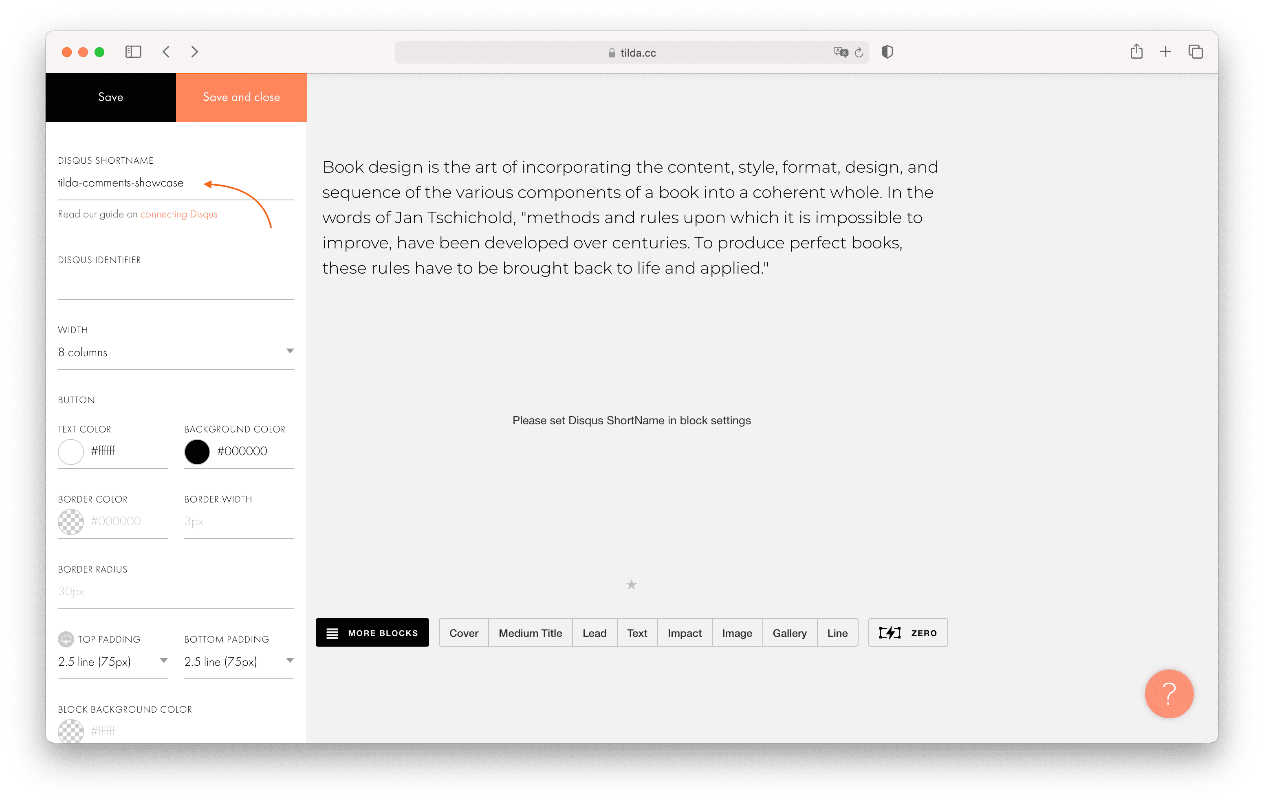Image resolution: width=1264 pixels, height=803 pixels.
Task: Open a new tab with plus icon
Action: pos(1165,52)
